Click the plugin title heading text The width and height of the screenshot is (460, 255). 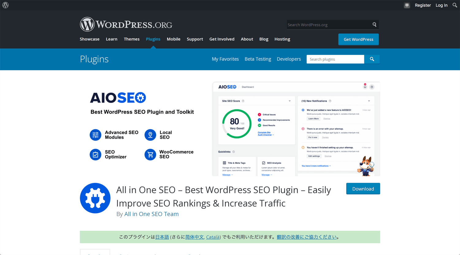(x=224, y=196)
